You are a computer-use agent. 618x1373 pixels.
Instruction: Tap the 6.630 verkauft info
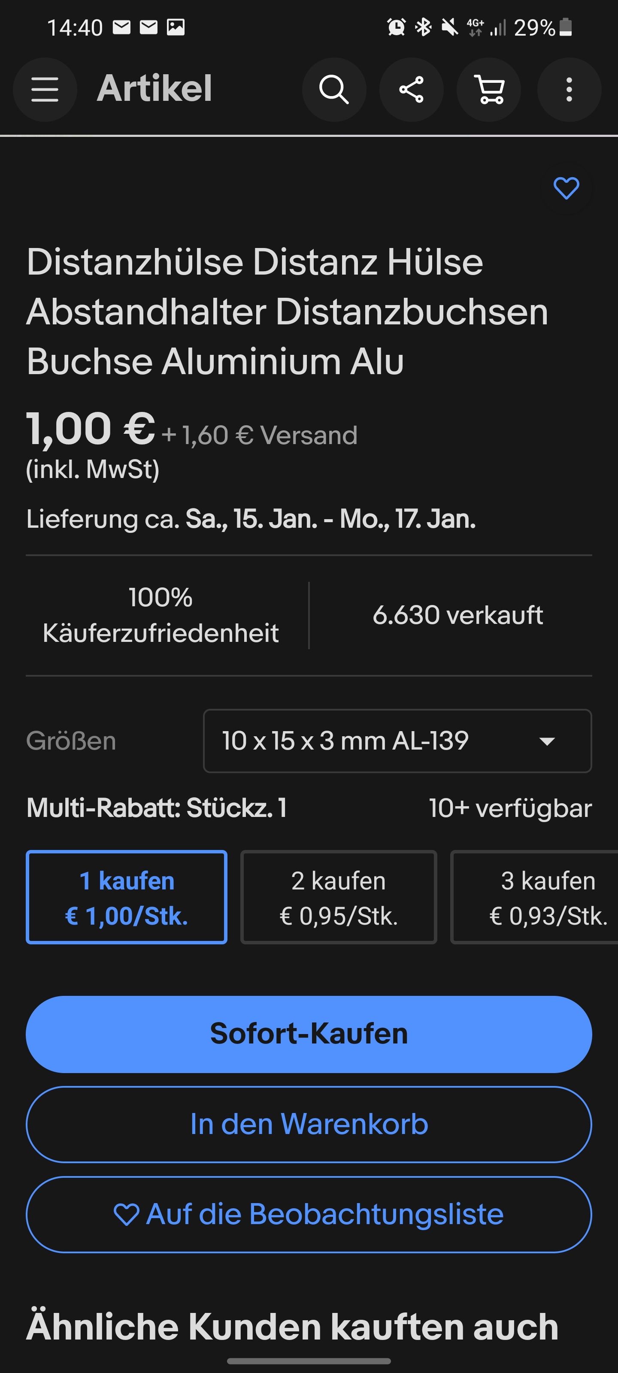(457, 615)
